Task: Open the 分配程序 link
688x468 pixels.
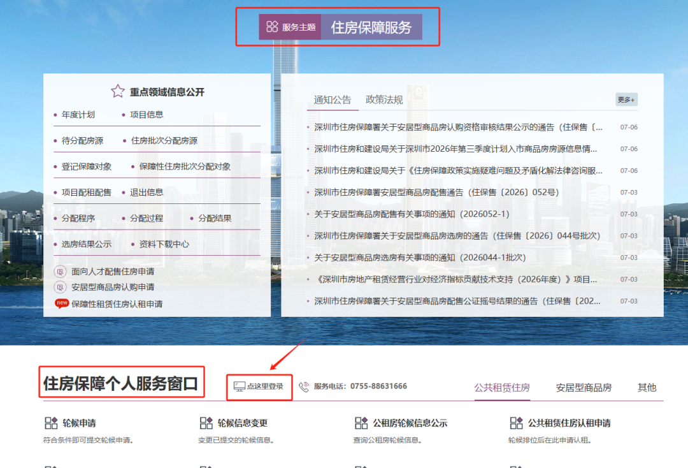Action: click(x=78, y=218)
